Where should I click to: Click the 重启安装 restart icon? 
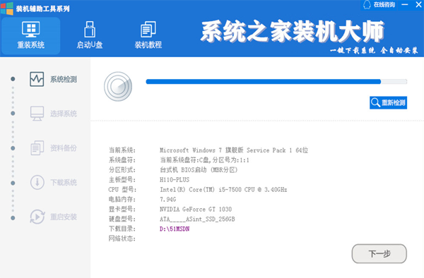click(x=37, y=217)
